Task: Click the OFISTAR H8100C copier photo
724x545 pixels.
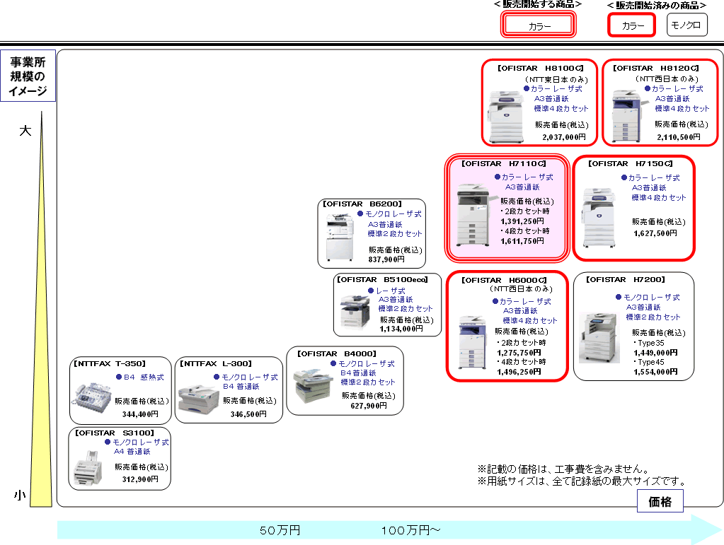Action: [x=507, y=117]
